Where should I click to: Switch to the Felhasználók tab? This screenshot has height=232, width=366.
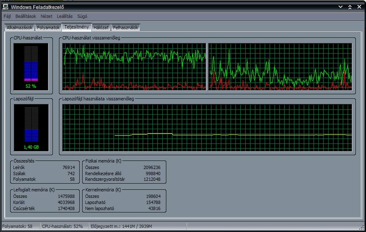(125, 27)
